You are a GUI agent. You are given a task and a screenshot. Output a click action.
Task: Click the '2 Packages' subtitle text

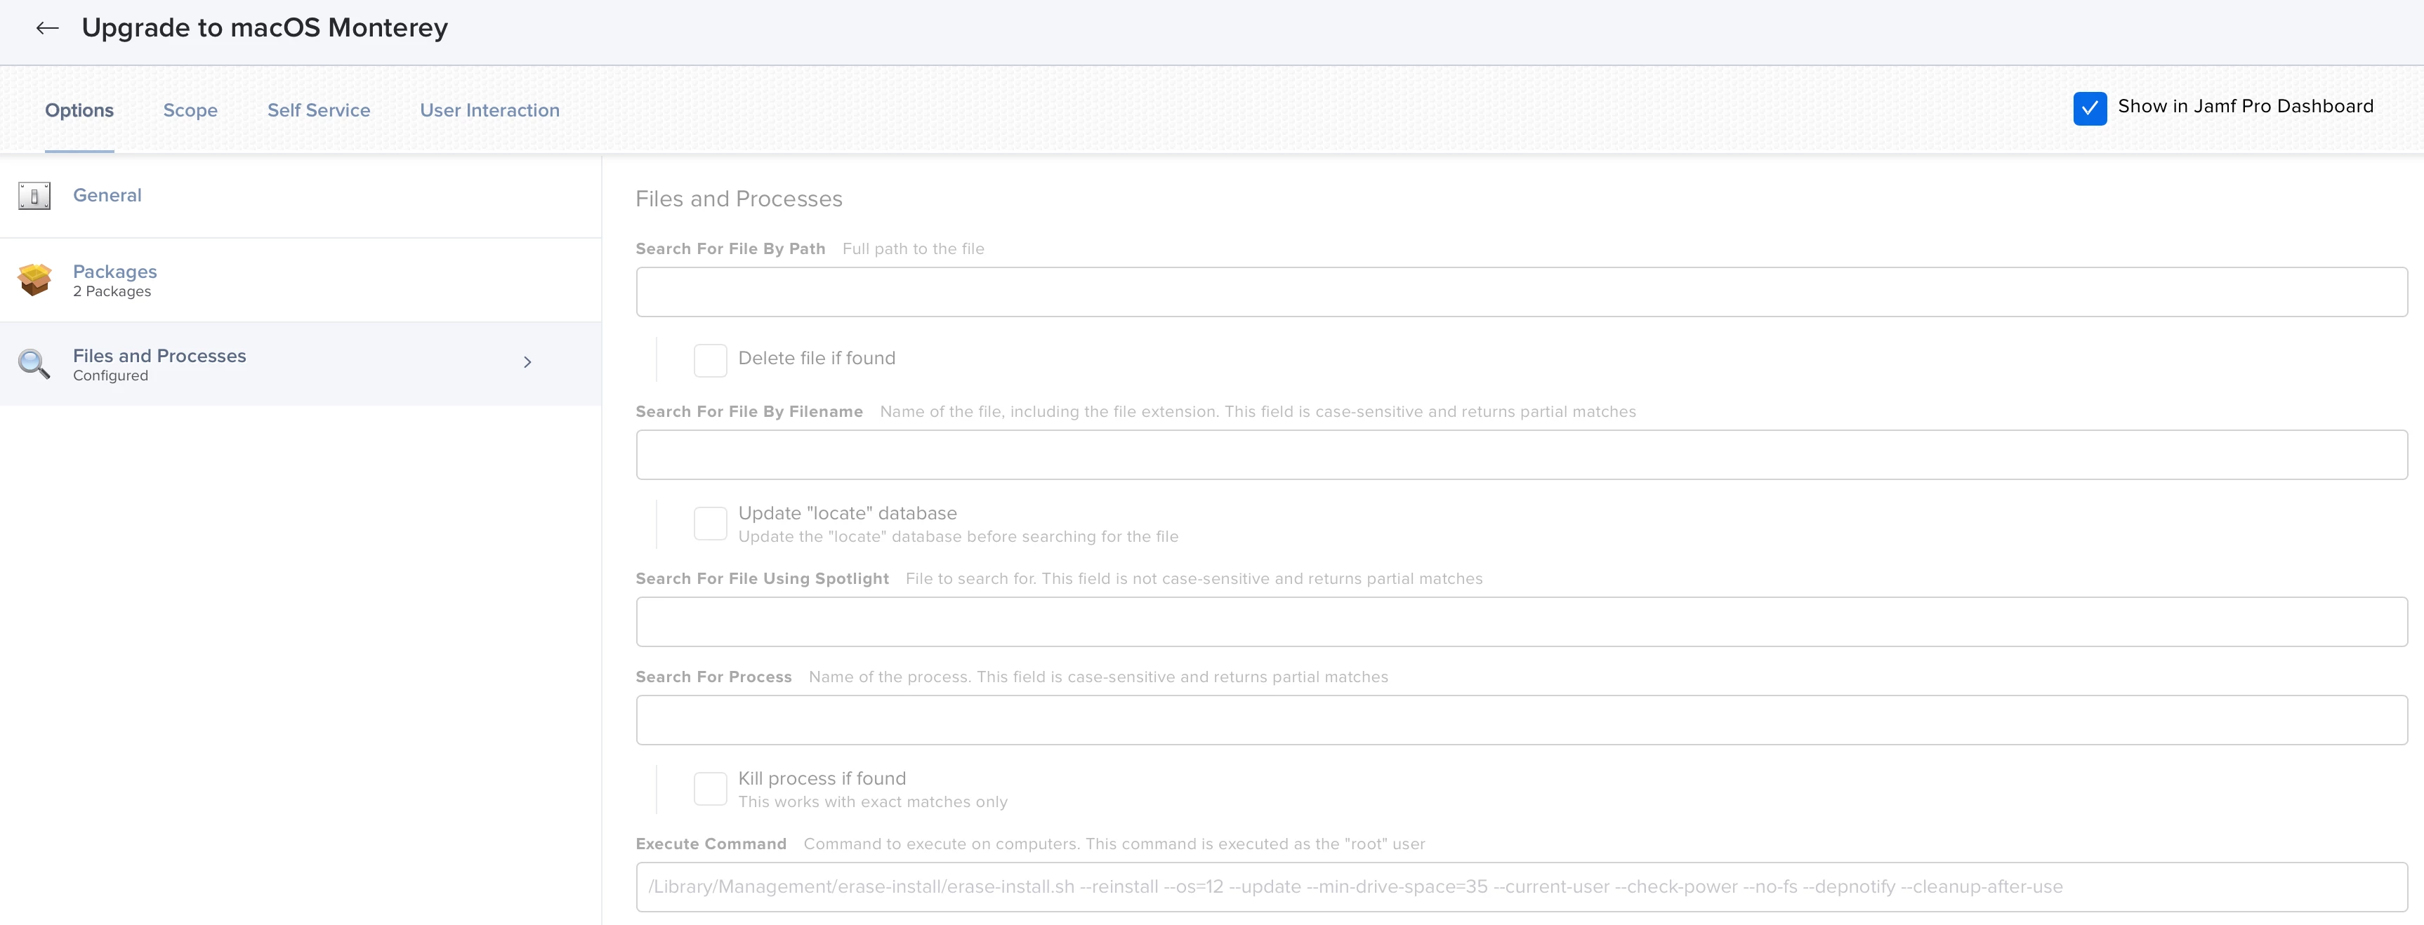coord(112,291)
